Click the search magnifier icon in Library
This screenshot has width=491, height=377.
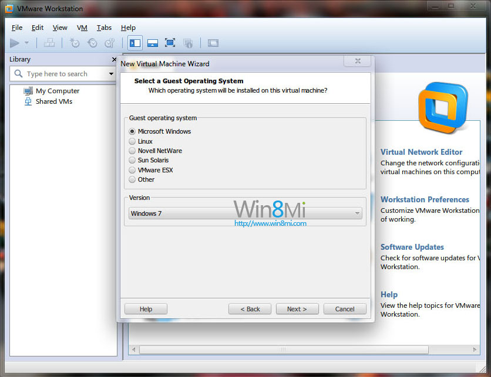coord(18,73)
